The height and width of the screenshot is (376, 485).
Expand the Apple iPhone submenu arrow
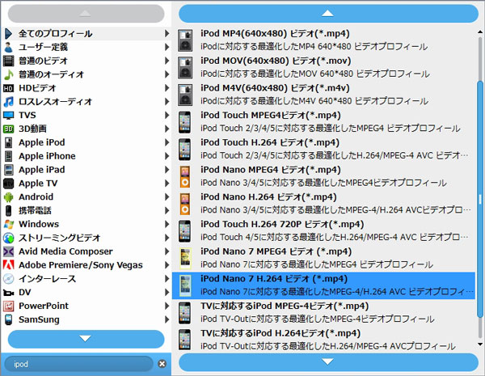coord(167,156)
